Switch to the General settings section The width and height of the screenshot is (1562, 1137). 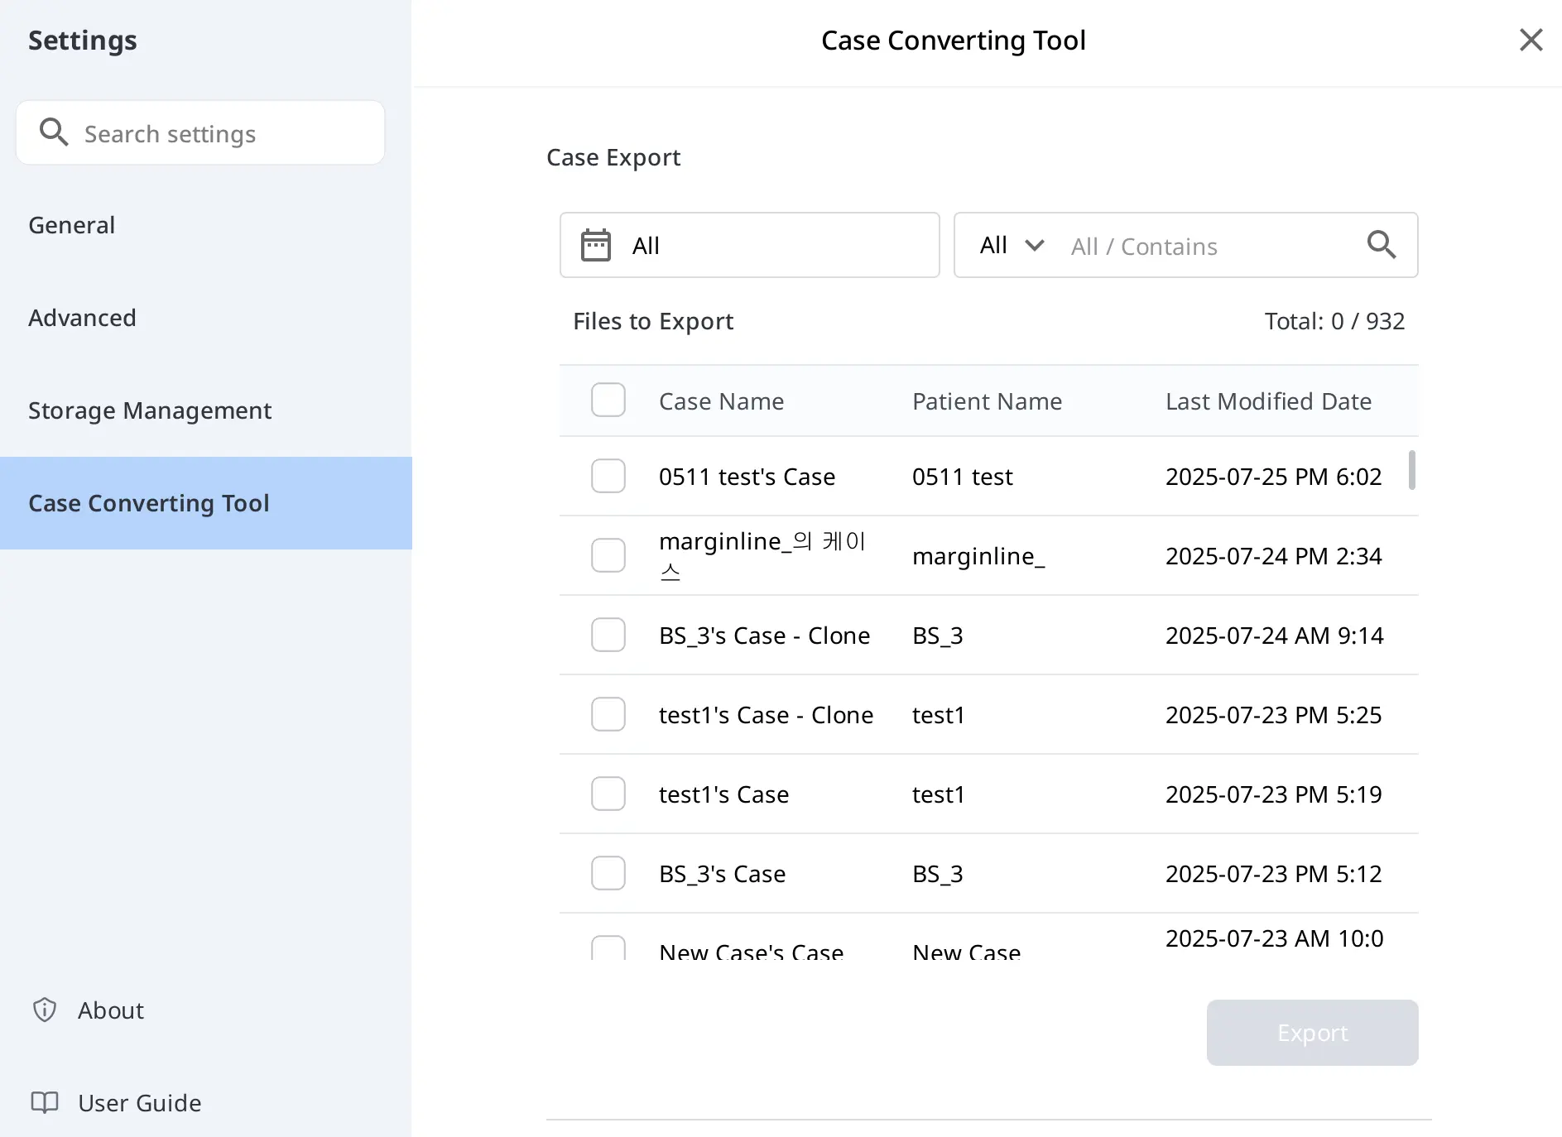point(72,224)
